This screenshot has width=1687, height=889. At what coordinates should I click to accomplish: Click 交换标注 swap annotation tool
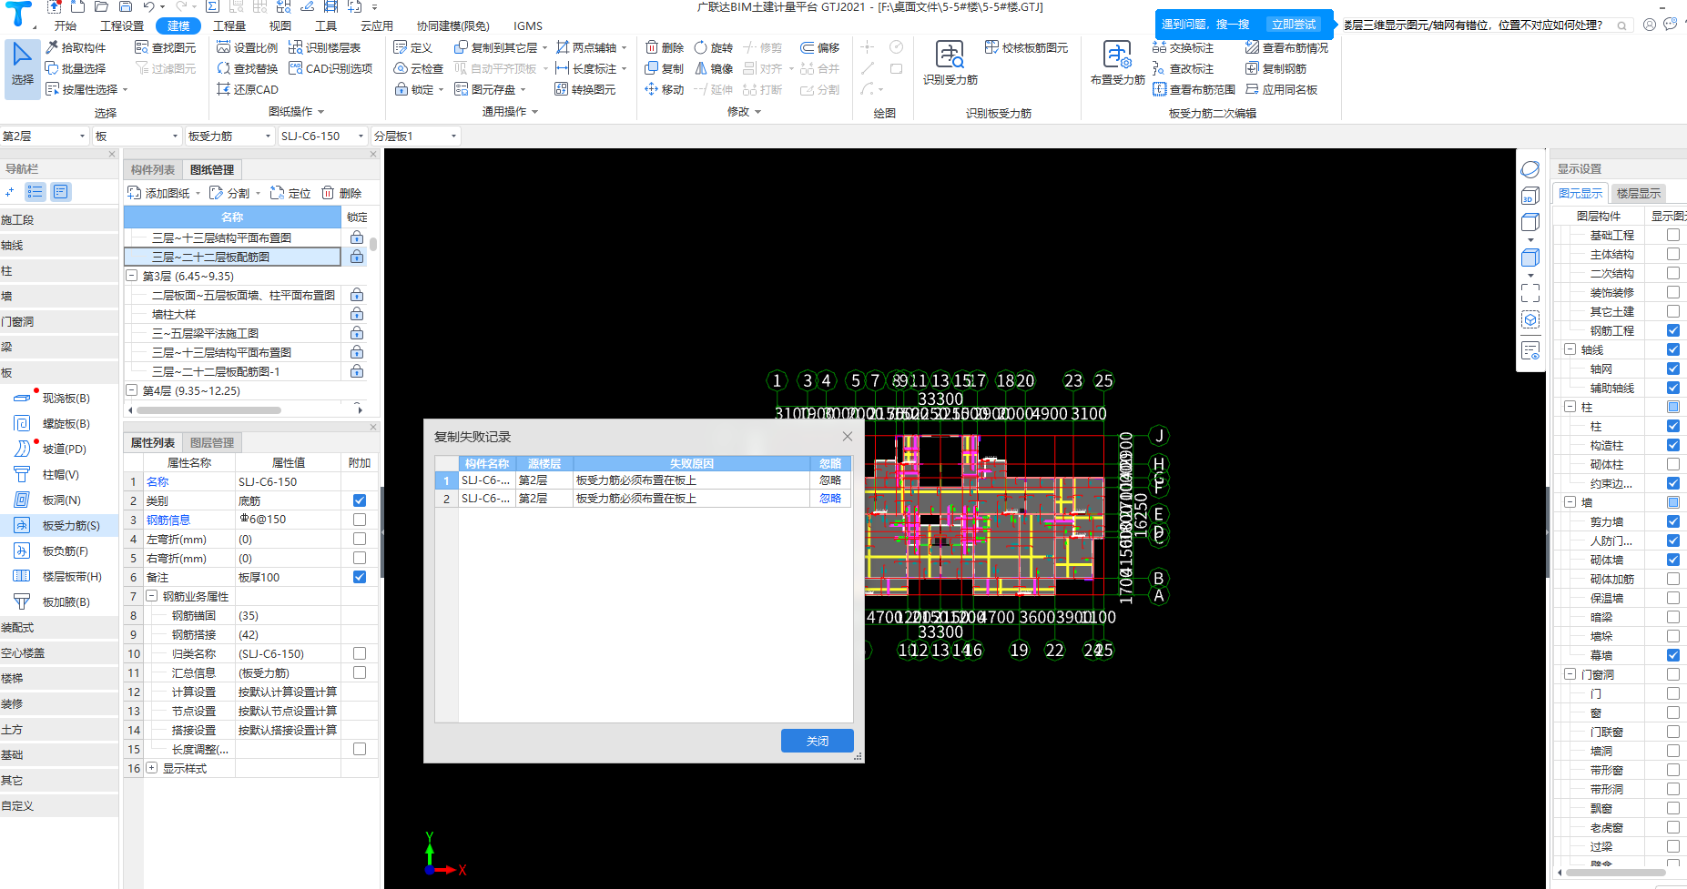click(1183, 47)
